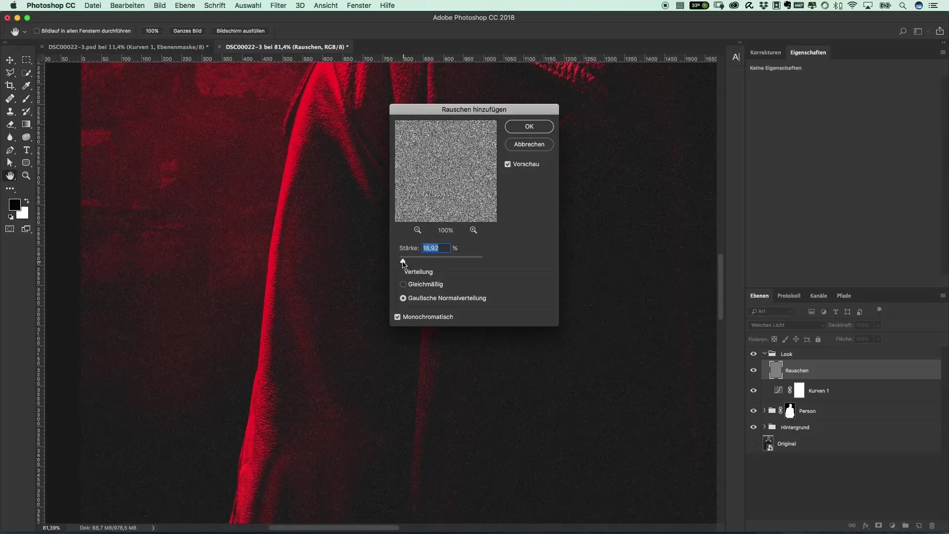Zoom out the noise preview
The width and height of the screenshot is (949, 534).
pyautogui.click(x=418, y=230)
